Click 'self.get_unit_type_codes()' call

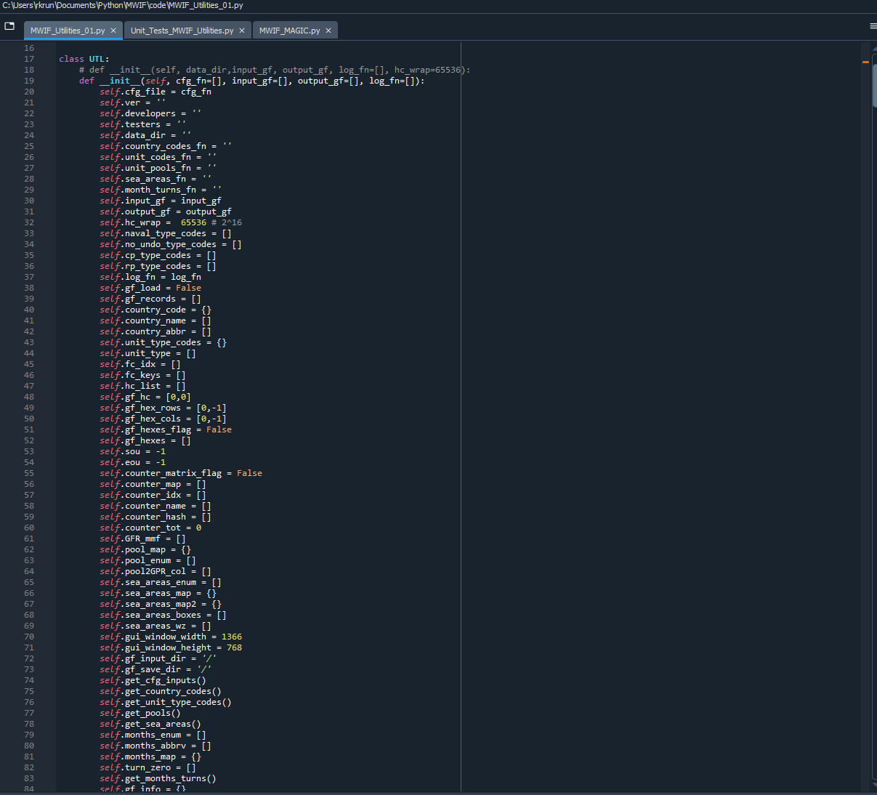tap(166, 702)
